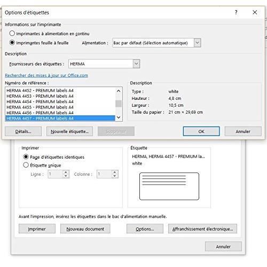The height and width of the screenshot is (267, 267).
Task: Click the list scroll down arrow
Action: coord(119,117)
